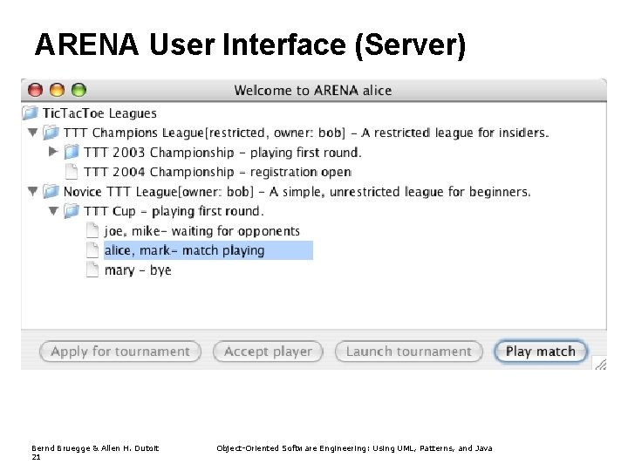628x471 pixels.
Task: Select joe, mike waiting for opponents match
Action: tap(201, 230)
